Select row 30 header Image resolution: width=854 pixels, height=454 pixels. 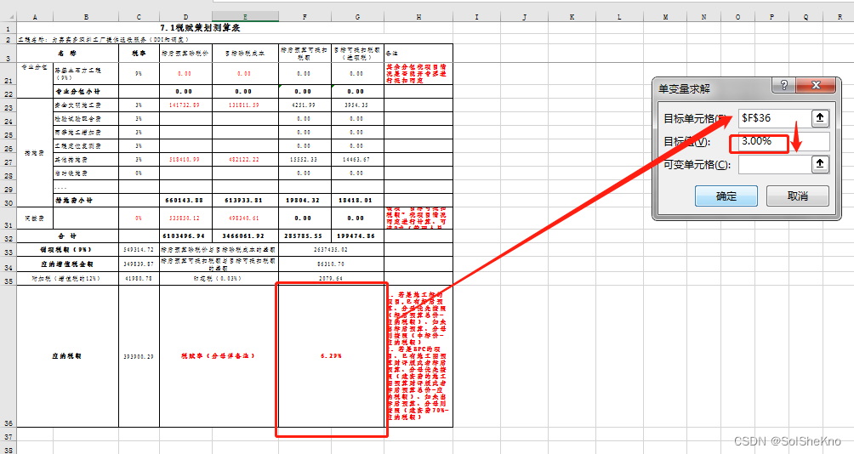[9, 201]
